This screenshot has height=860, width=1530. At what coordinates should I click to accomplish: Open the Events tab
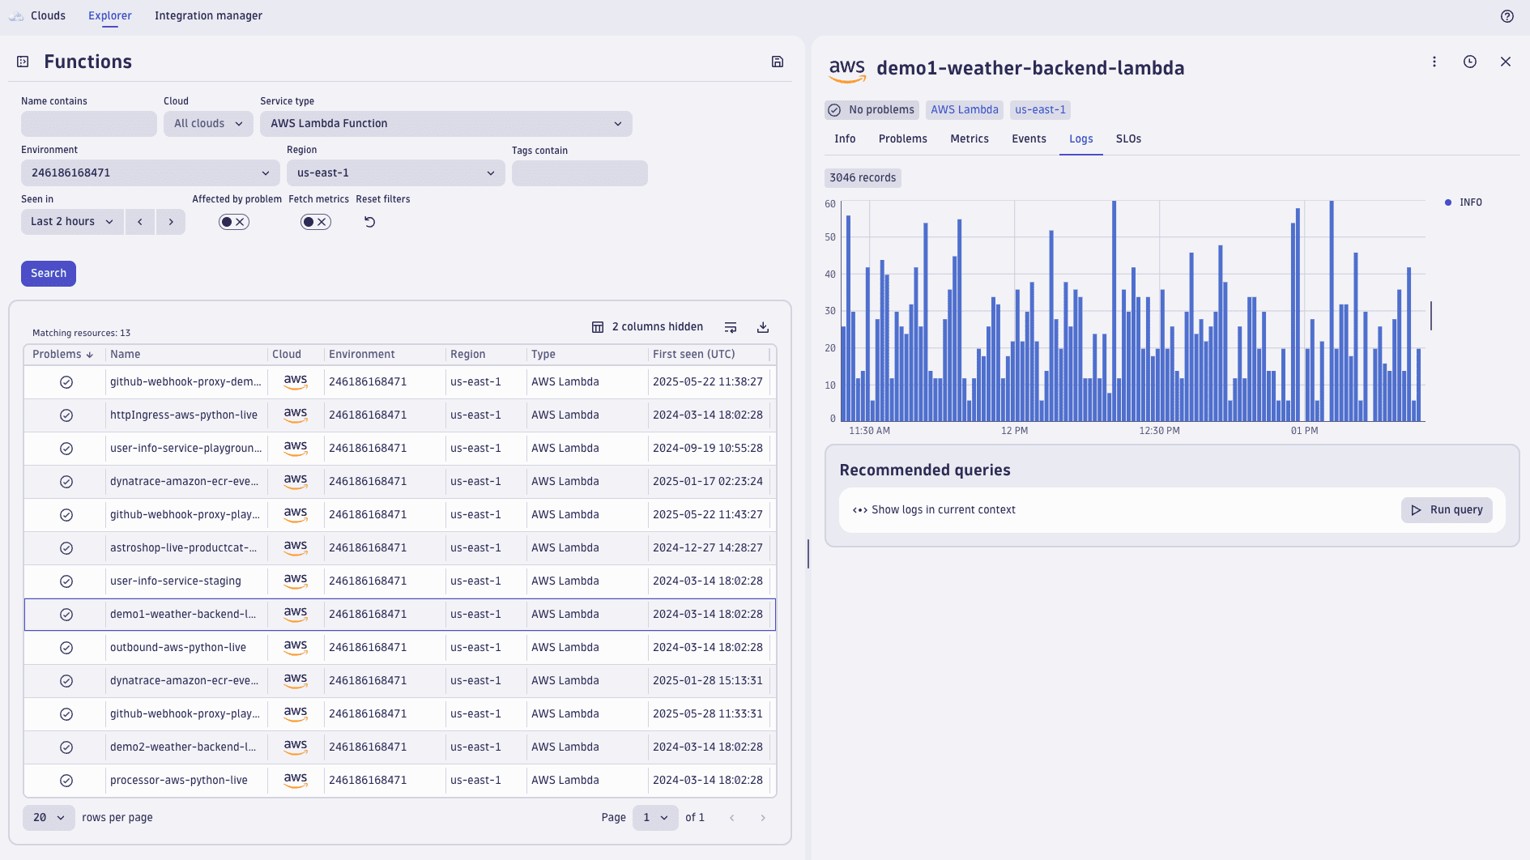pyautogui.click(x=1029, y=139)
